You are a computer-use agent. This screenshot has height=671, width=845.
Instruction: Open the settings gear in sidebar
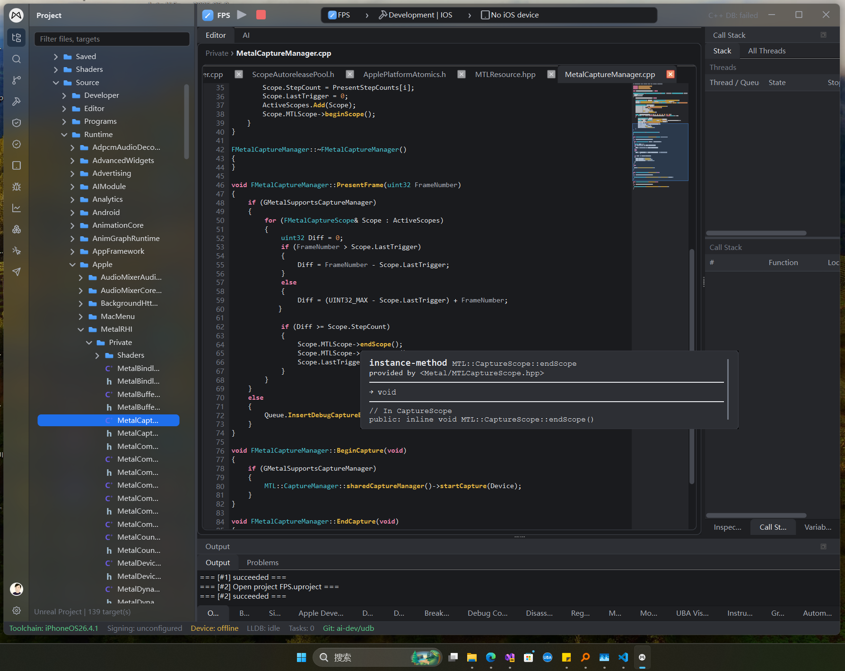17,611
